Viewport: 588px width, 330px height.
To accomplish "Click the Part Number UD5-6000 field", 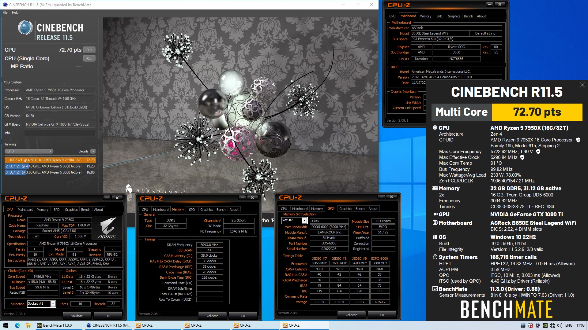I will [x=329, y=244].
